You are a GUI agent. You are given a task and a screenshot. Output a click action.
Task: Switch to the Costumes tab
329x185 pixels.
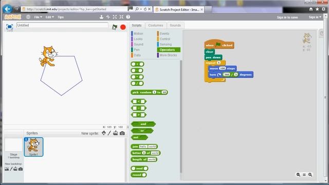pyautogui.click(x=155, y=25)
